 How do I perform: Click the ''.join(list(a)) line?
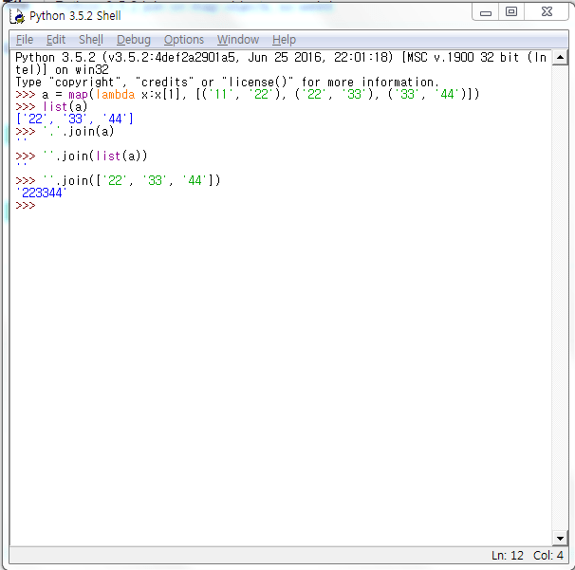tap(82, 156)
